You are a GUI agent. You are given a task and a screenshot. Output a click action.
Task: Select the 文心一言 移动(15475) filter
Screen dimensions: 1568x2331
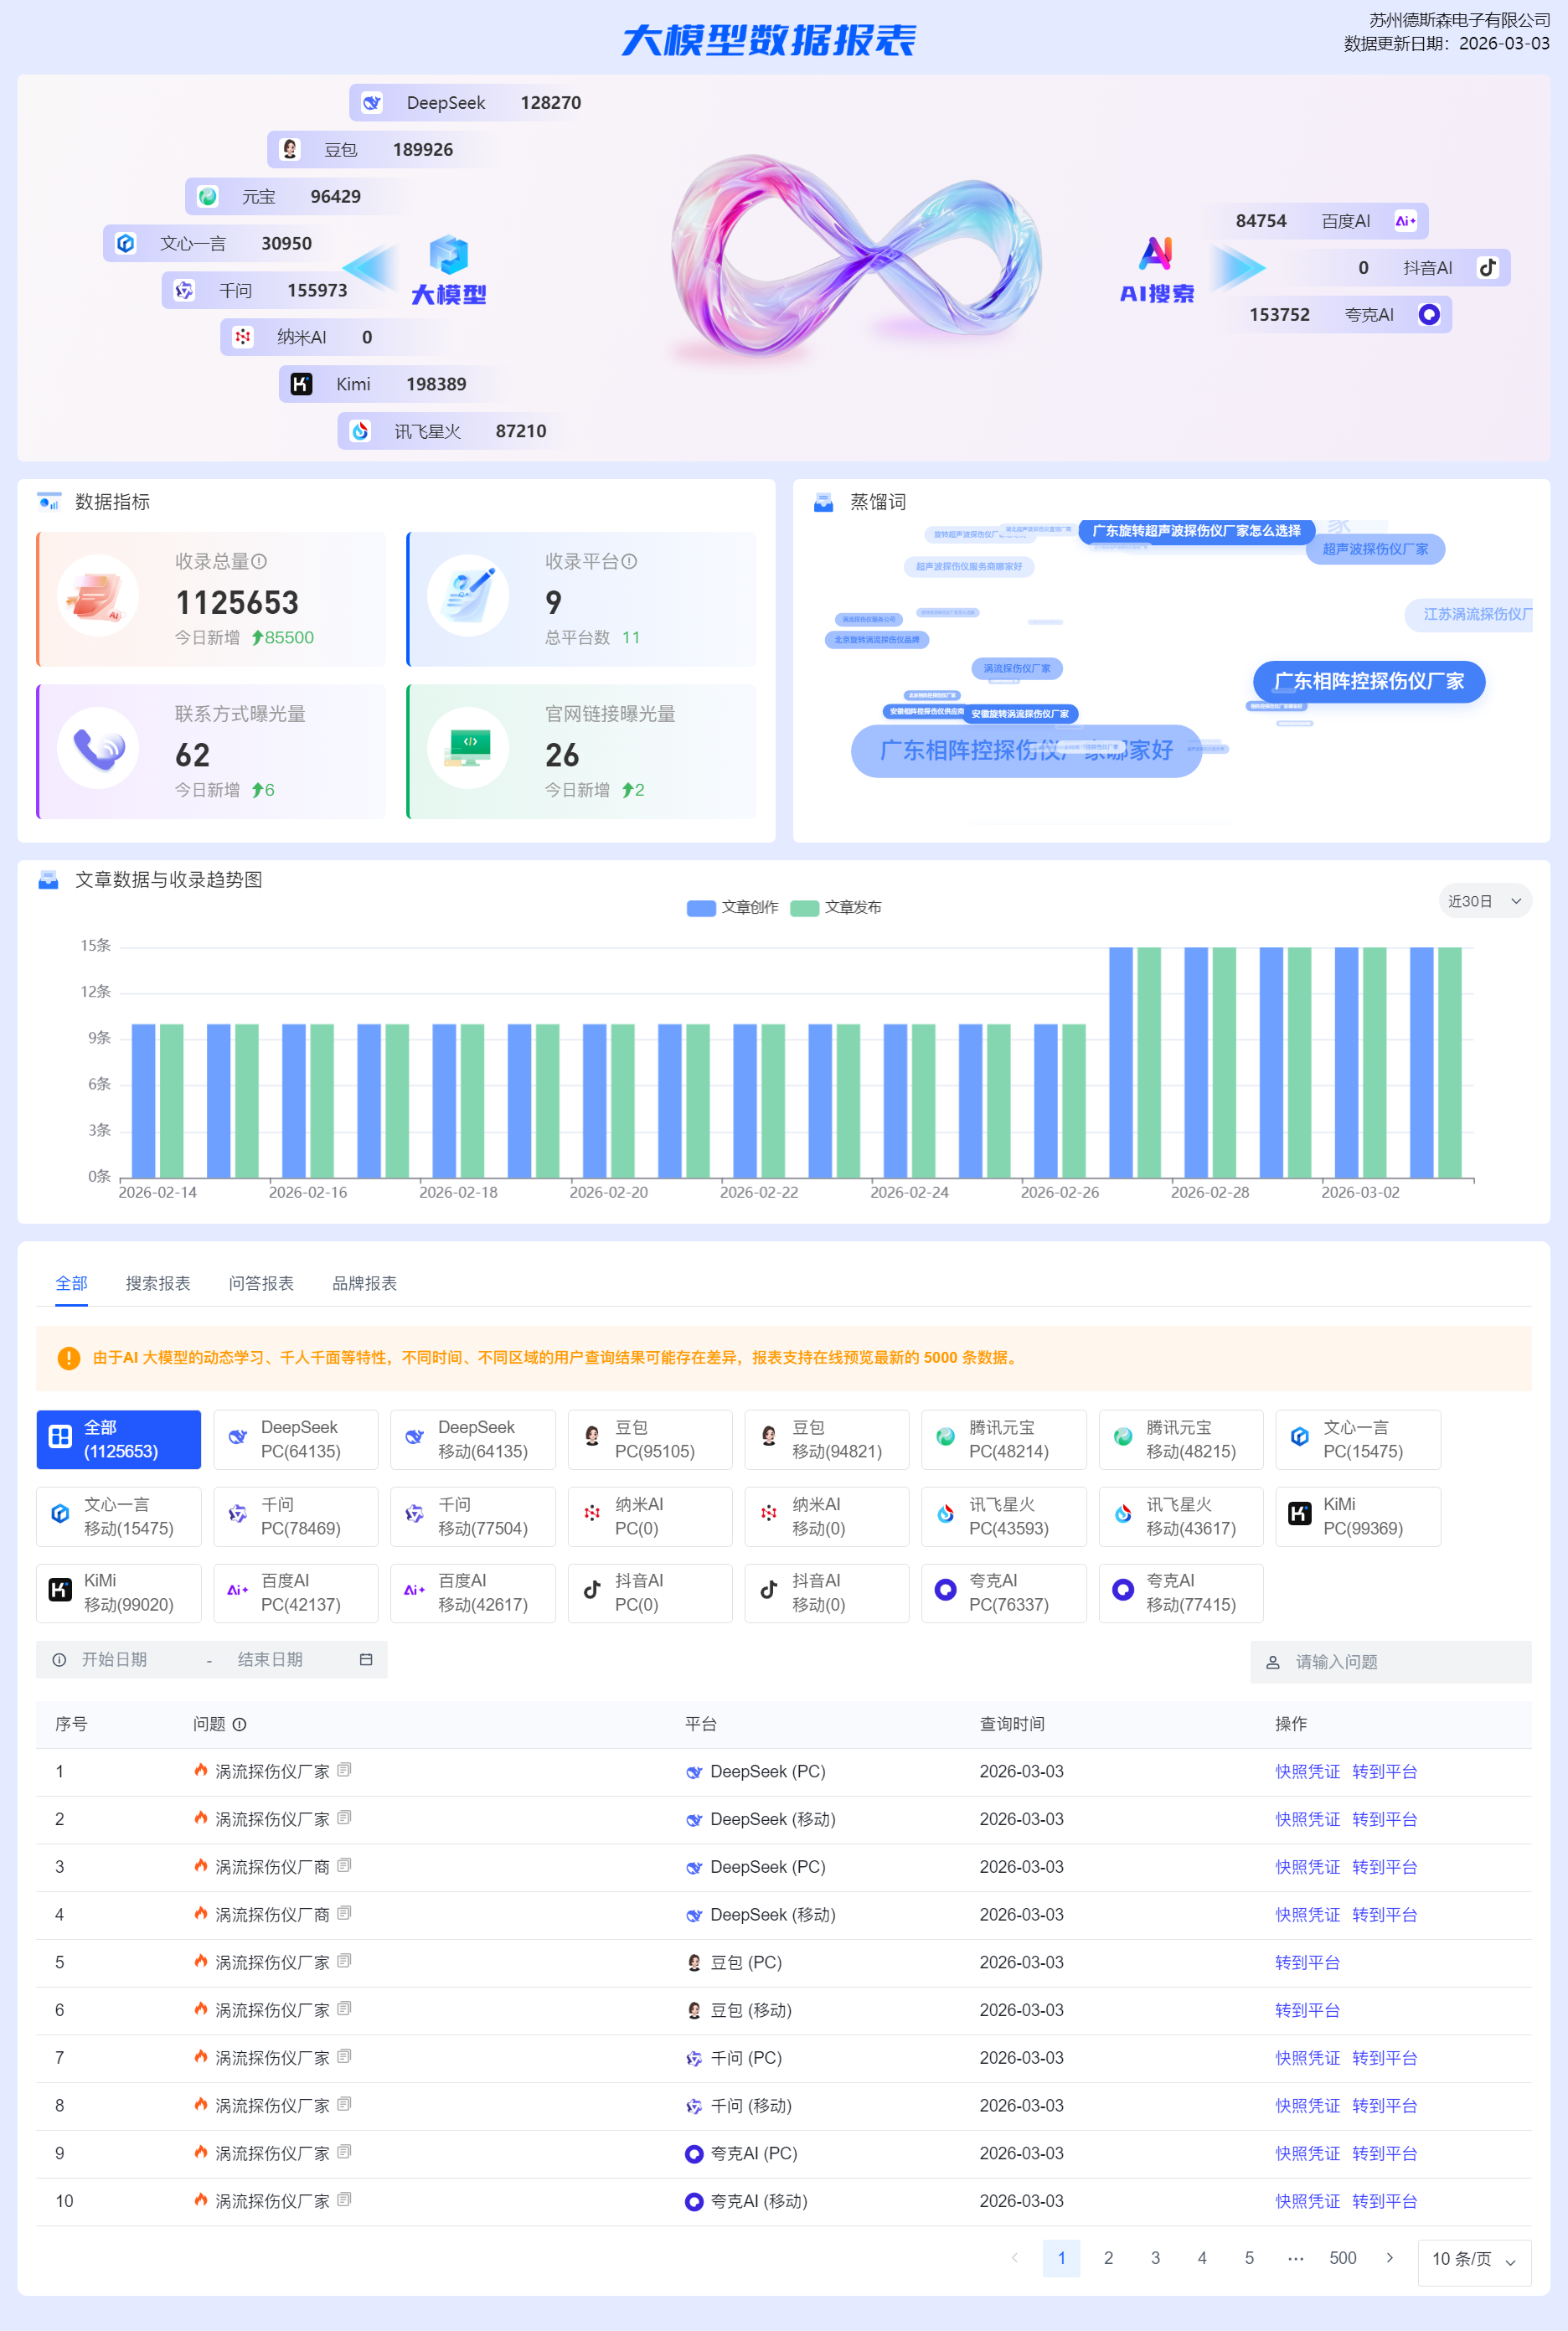pos(119,1517)
